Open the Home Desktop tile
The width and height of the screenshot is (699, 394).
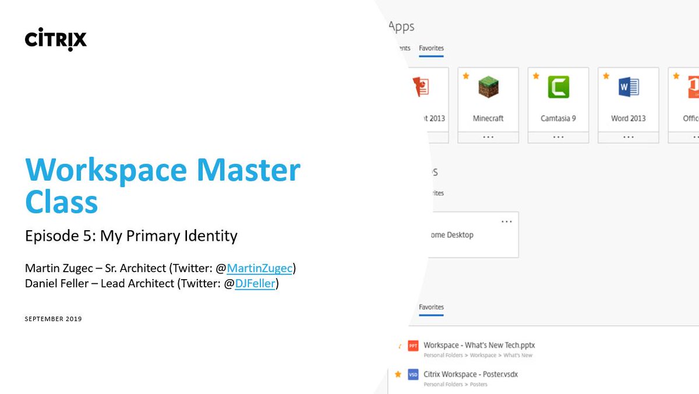point(472,235)
